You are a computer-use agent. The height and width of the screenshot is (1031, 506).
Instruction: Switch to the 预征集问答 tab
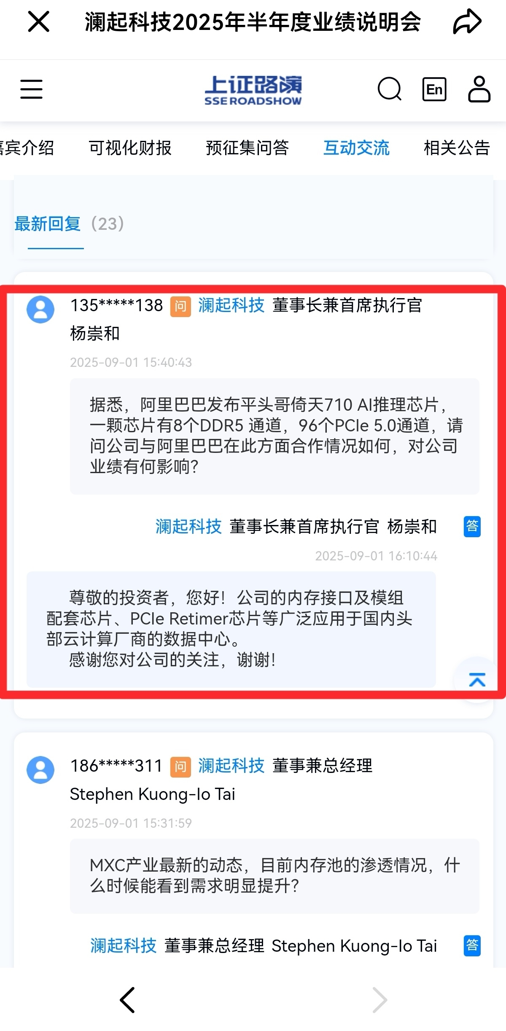pyautogui.click(x=247, y=148)
